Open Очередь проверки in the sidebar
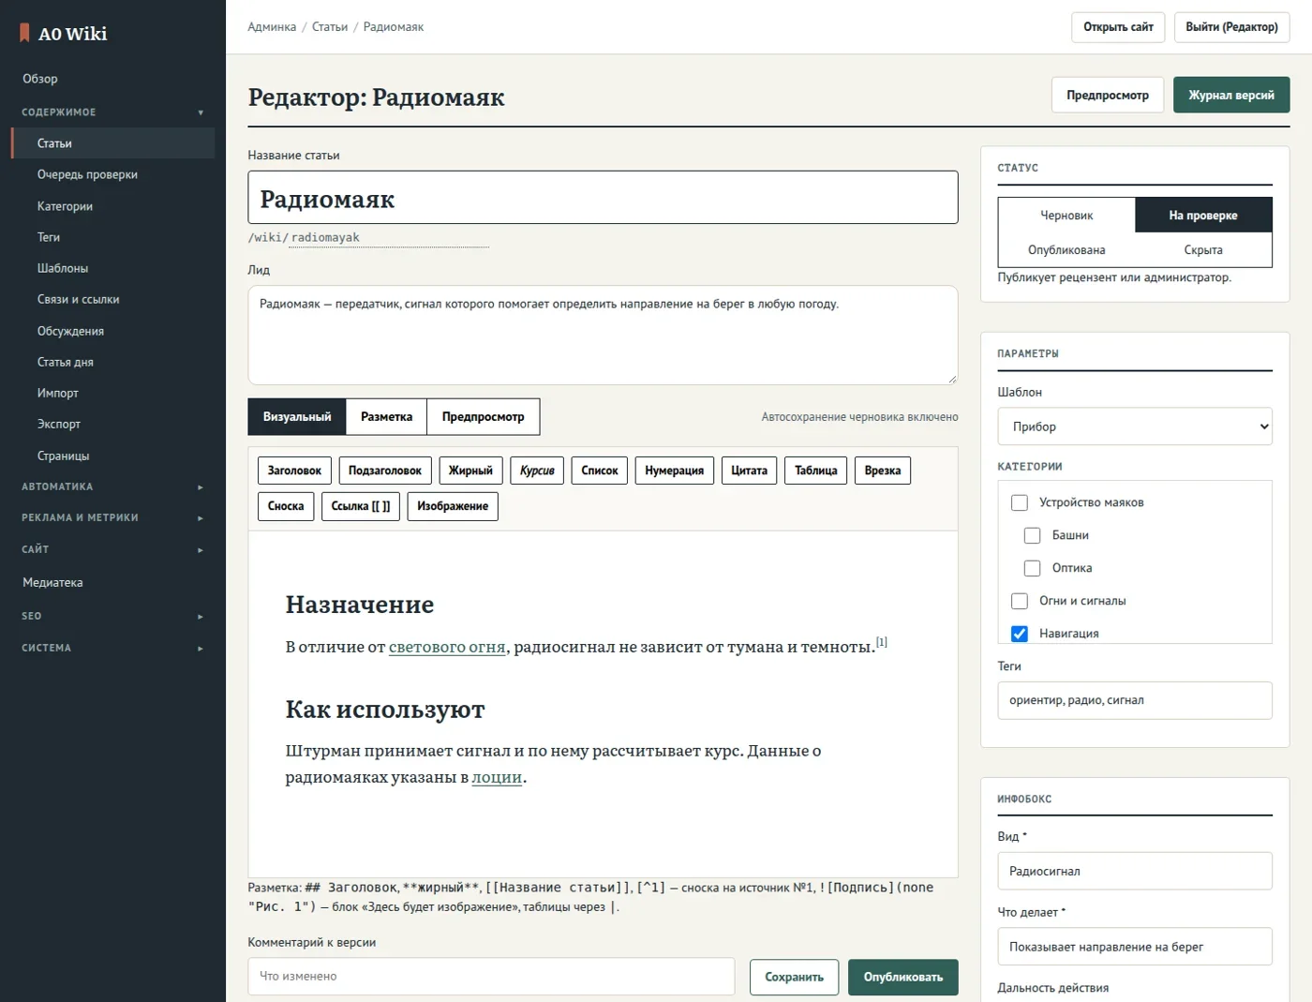The image size is (1312, 1002). 112,174
